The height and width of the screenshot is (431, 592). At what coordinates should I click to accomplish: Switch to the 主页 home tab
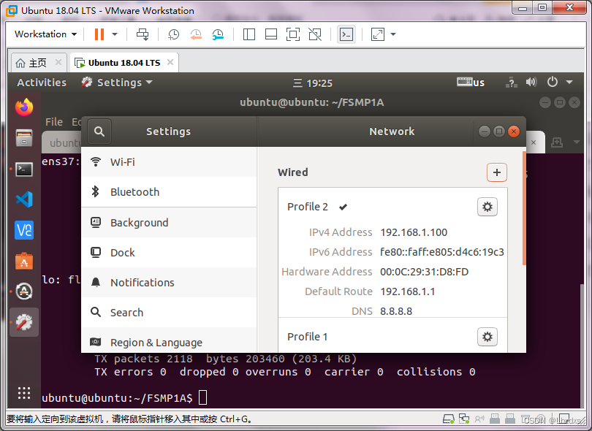click(38, 63)
